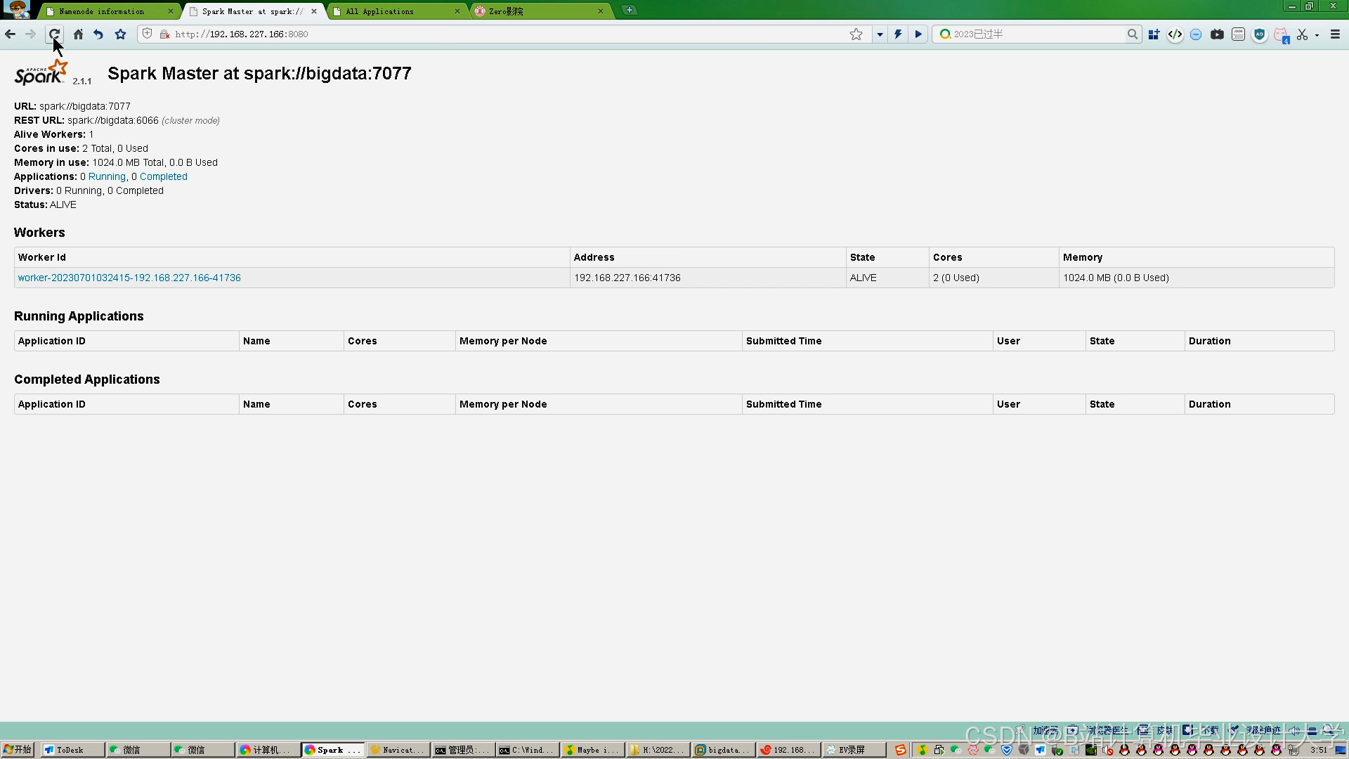The width and height of the screenshot is (1349, 759).
Task: Open the browser hamburger main menu
Action: click(1335, 34)
